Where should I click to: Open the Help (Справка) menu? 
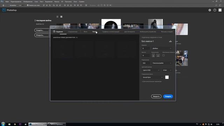(x=82, y=1)
